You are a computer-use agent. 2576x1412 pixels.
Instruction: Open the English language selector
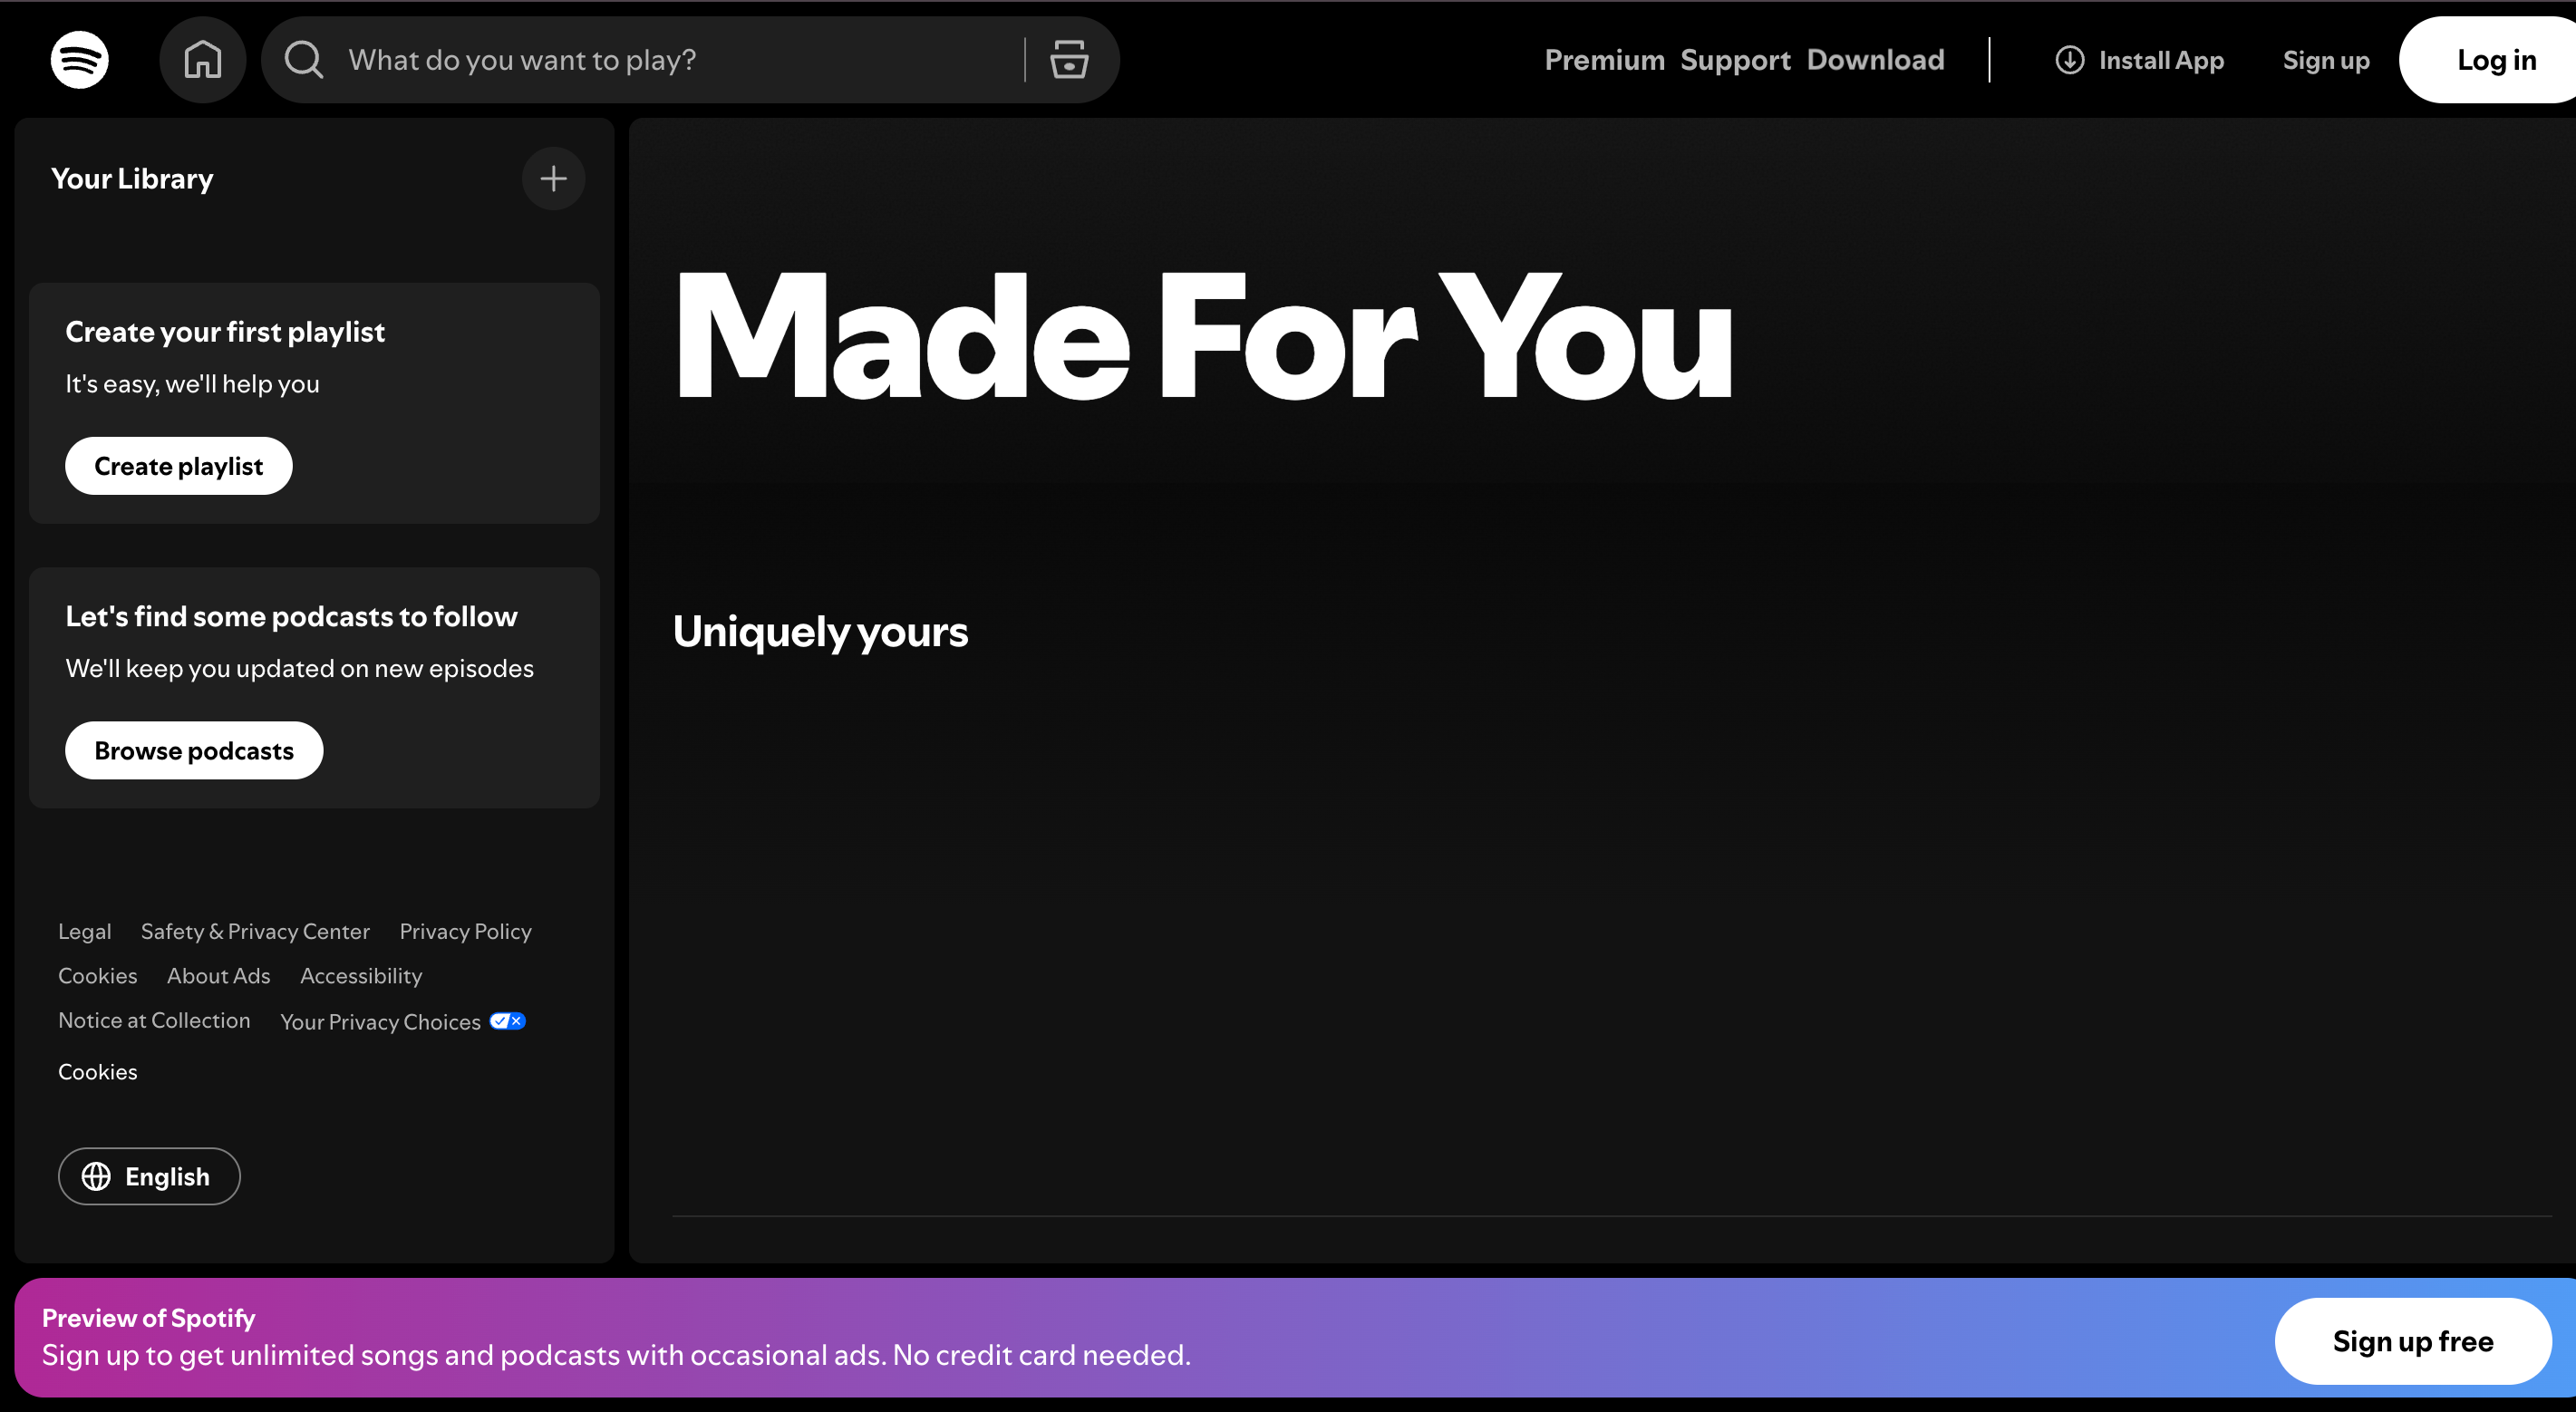[148, 1176]
